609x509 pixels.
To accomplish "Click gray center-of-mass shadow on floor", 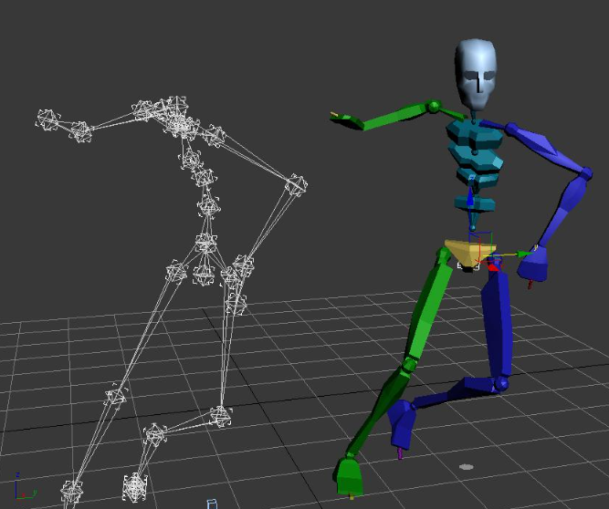I will tap(467, 467).
